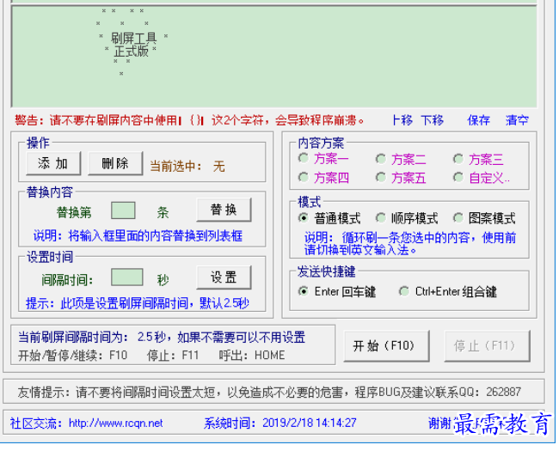Click the 替换 (Replace) button
The width and height of the screenshot is (559, 451).
click(x=224, y=210)
